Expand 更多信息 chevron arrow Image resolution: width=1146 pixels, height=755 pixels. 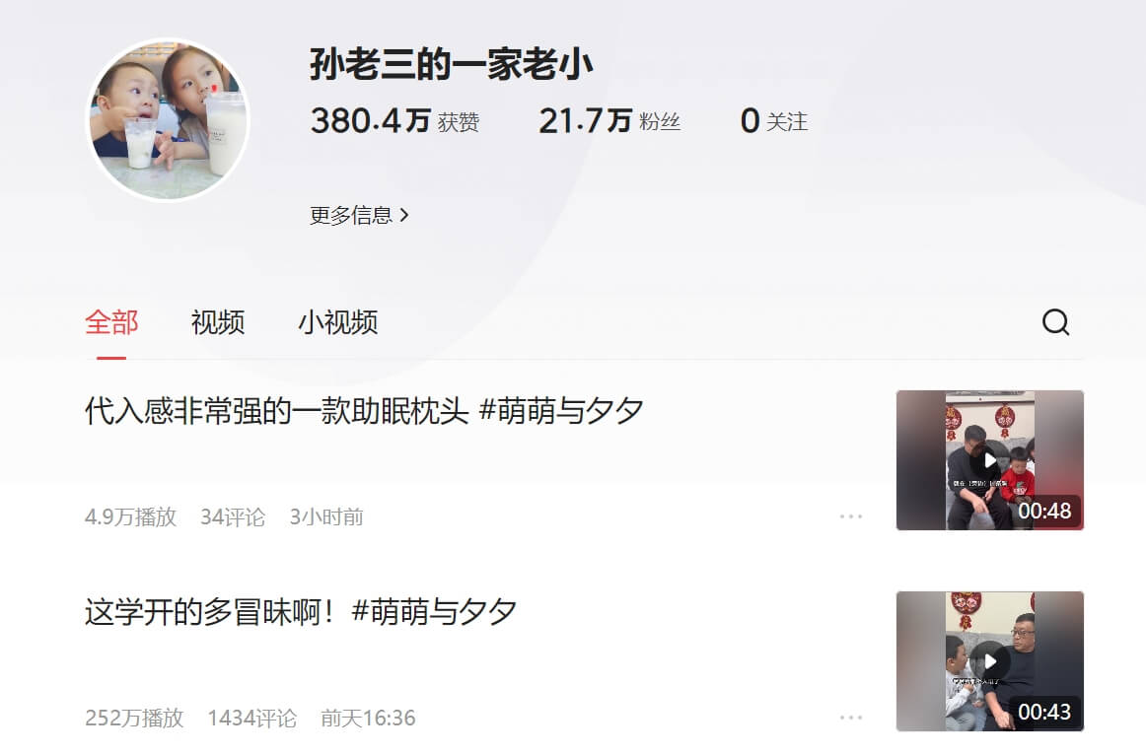click(404, 216)
